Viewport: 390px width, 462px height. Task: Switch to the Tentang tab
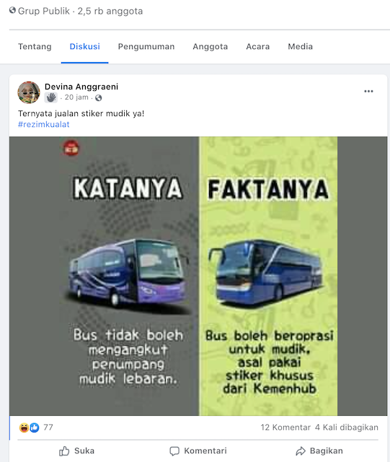tap(35, 46)
